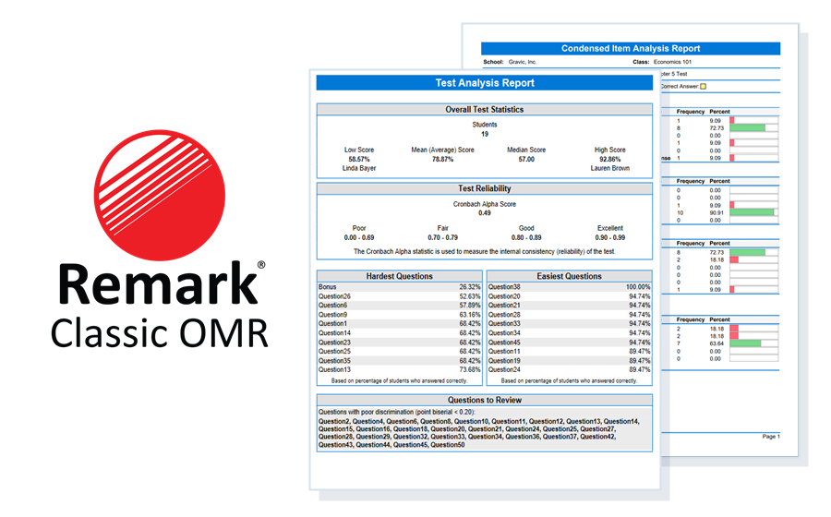The image size is (831, 517).
Task: Click the "73.68%" value for Question13
Action: 470,369
